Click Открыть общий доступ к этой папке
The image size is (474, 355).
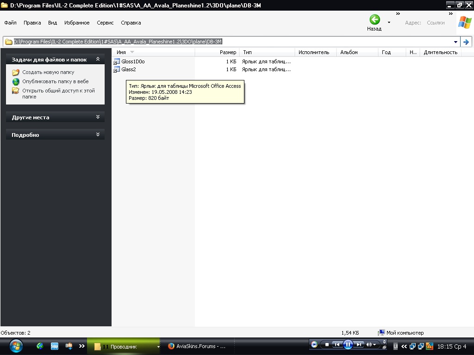pyautogui.click(x=59, y=93)
